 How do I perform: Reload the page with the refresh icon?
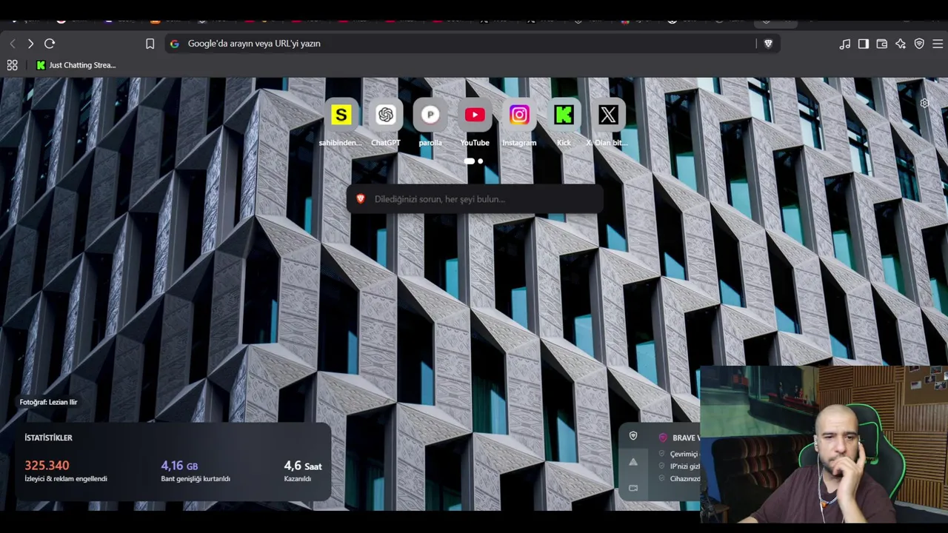[x=50, y=44]
